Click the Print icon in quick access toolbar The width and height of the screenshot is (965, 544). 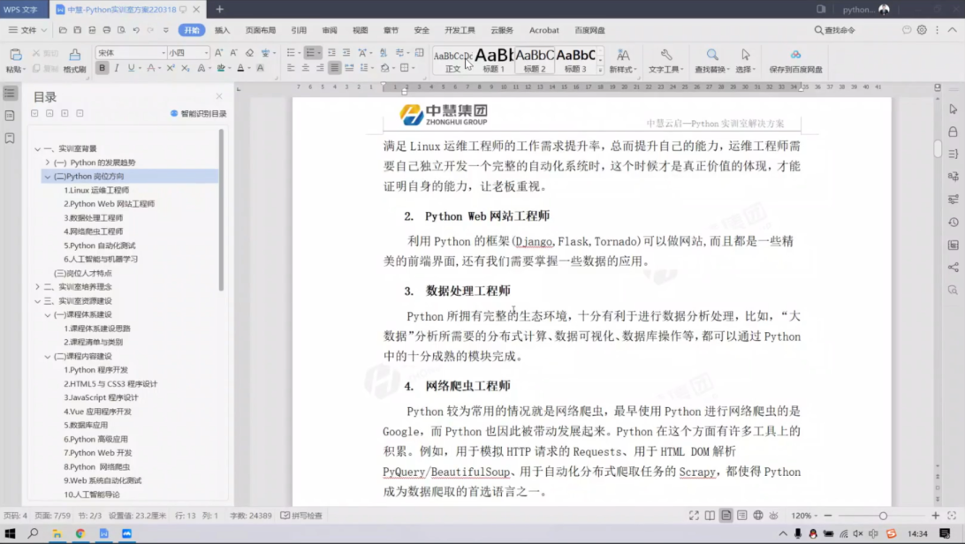pyautogui.click(x=106, y=29)
